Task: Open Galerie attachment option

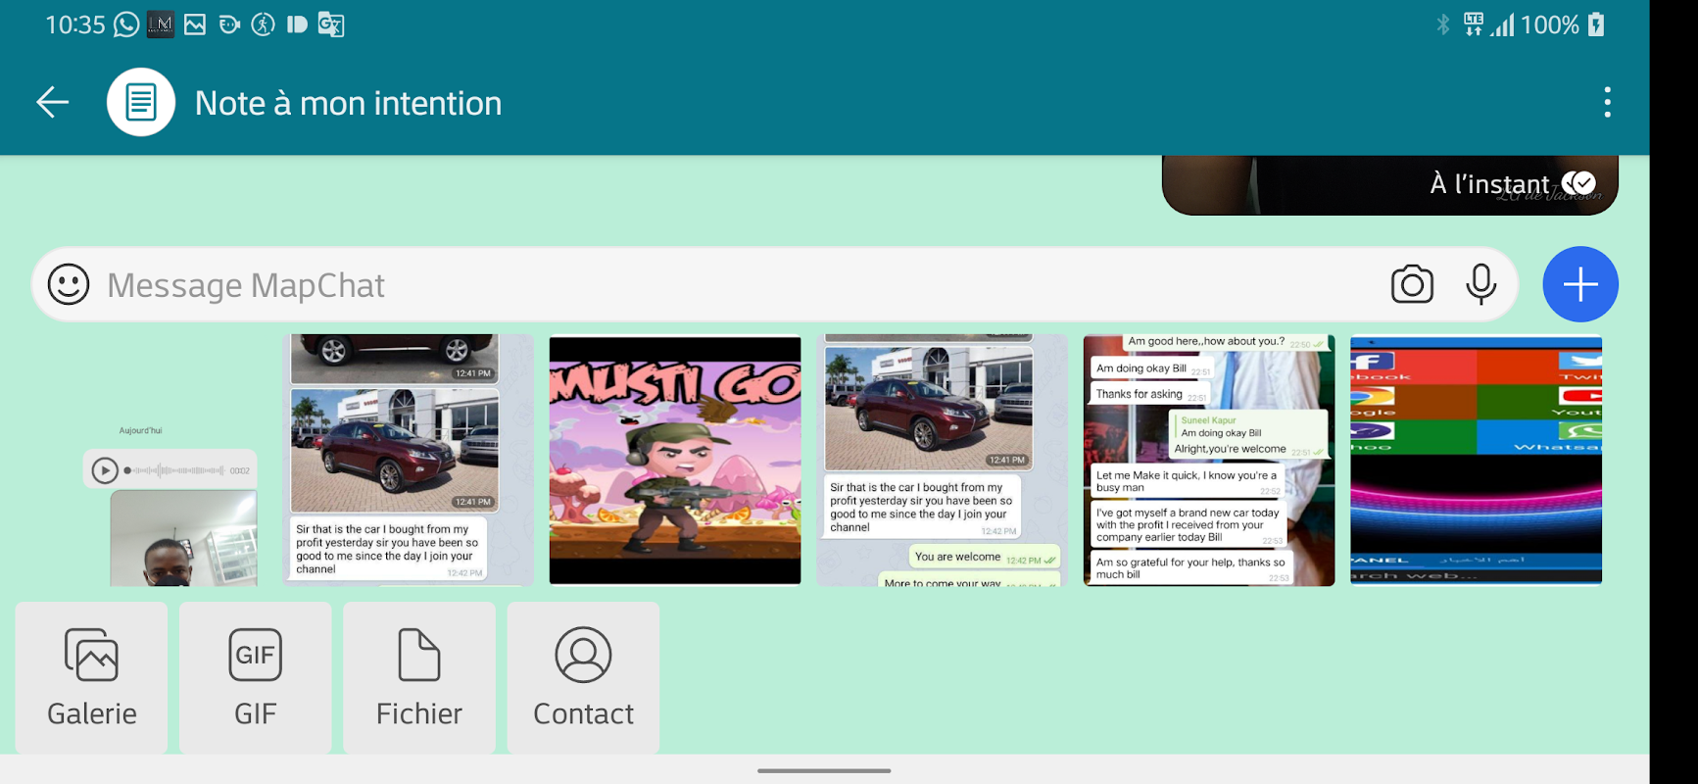Action: (x=92, y=678)
